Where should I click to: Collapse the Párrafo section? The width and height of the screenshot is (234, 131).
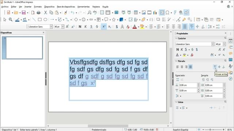tap(176, 61)
